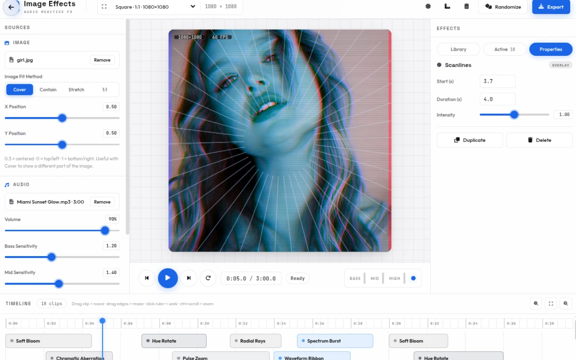576x360 pixels.
Task: Click the blue beat indicator dot
Action: [x=414, y=278]
